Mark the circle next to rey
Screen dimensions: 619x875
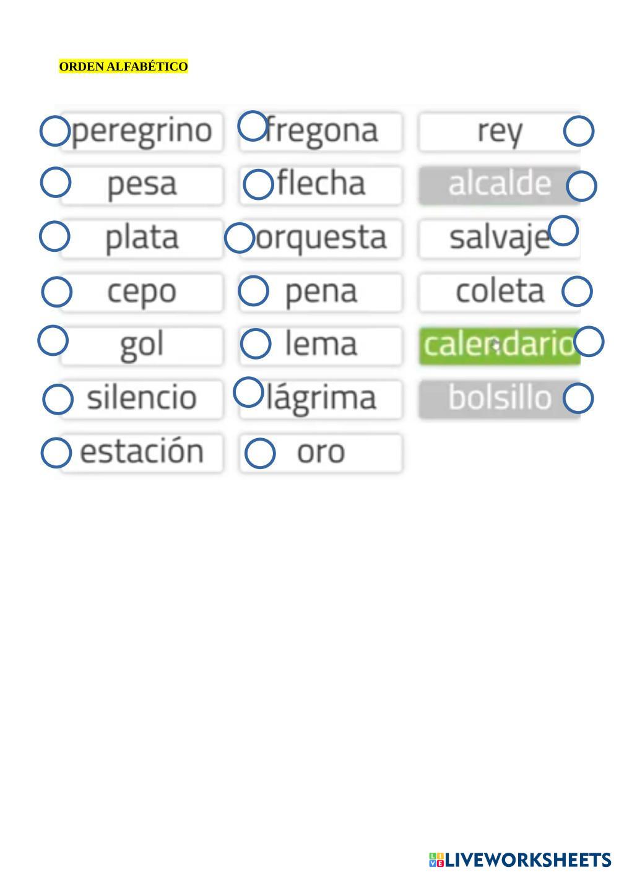pyautogui.click(x=579, y=131)
